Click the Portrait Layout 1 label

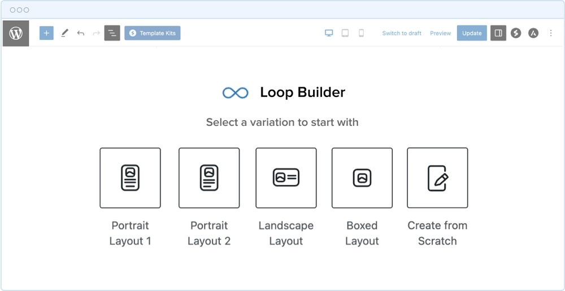(x=130, y=233)
